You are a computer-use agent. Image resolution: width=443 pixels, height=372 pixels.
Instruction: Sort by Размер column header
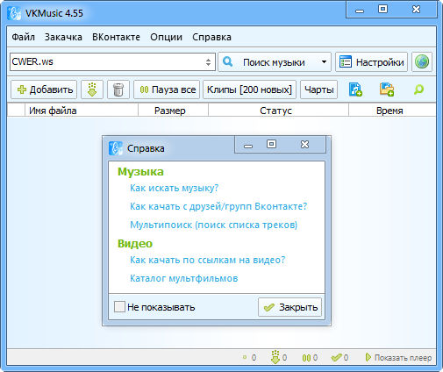tap(173, 111)
